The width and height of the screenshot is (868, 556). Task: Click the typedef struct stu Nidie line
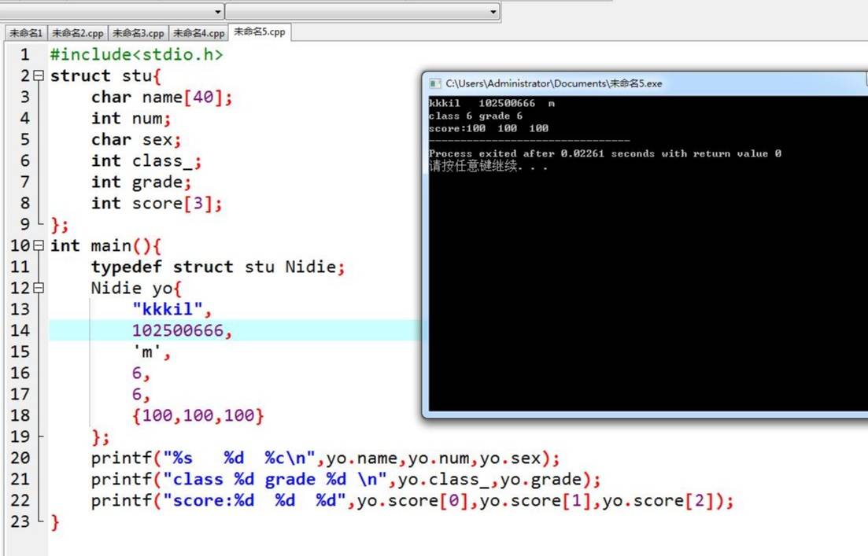(218, 267)
